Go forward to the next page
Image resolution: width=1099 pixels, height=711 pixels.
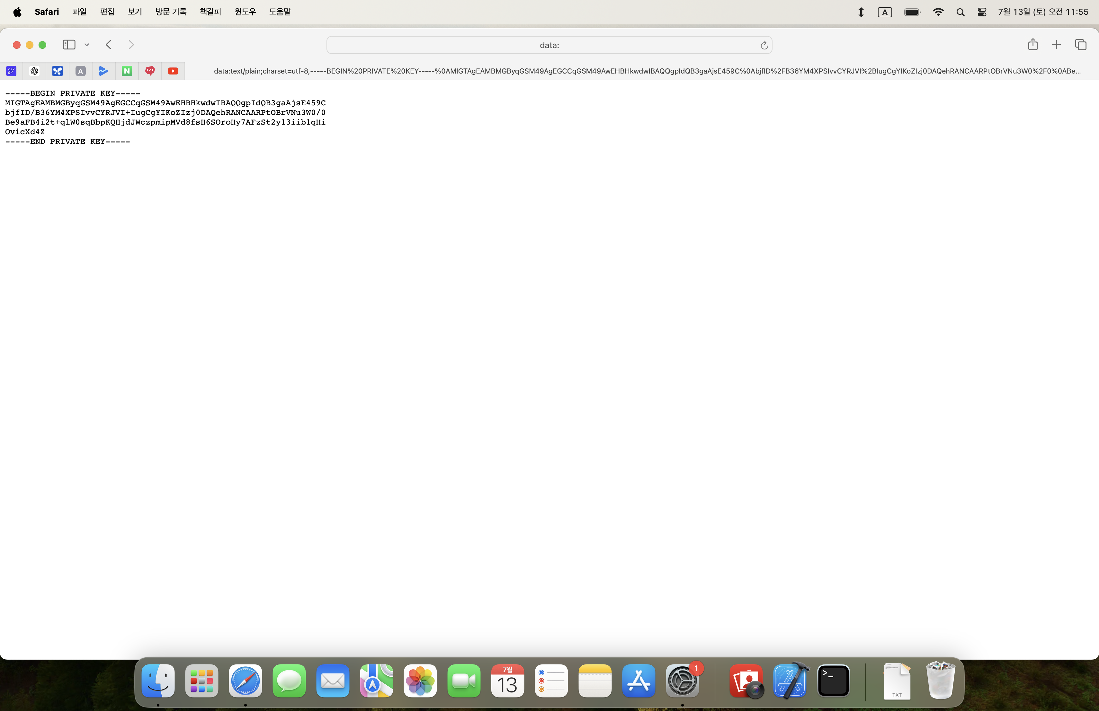point(131,45)
